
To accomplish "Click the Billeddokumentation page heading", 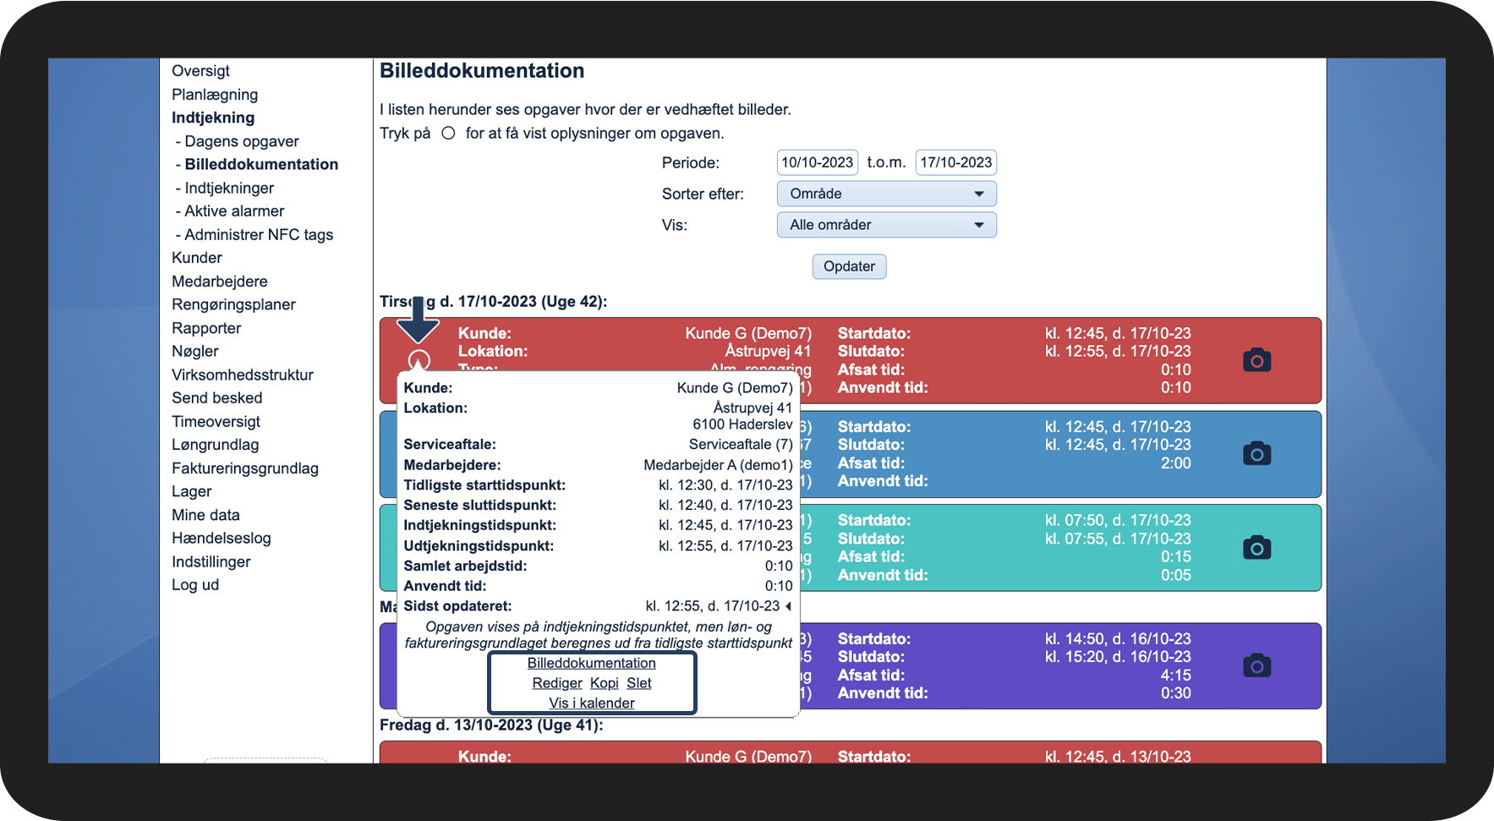I will pyautogui.click(x=482, y=71).
